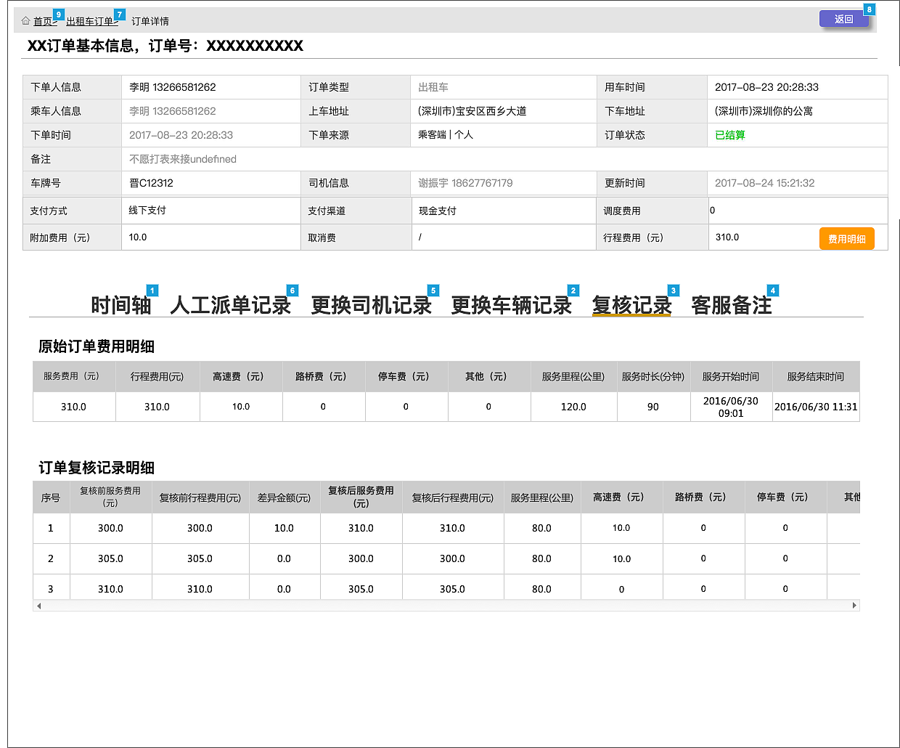The width and height of the screenshot is (900, 748).
Task: Select review row 1 difference amount 10.0
Action: pos(284,528)
